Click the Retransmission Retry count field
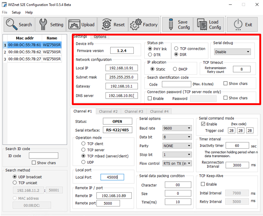This screenshot has width=263, height=216. click(242, 69)
